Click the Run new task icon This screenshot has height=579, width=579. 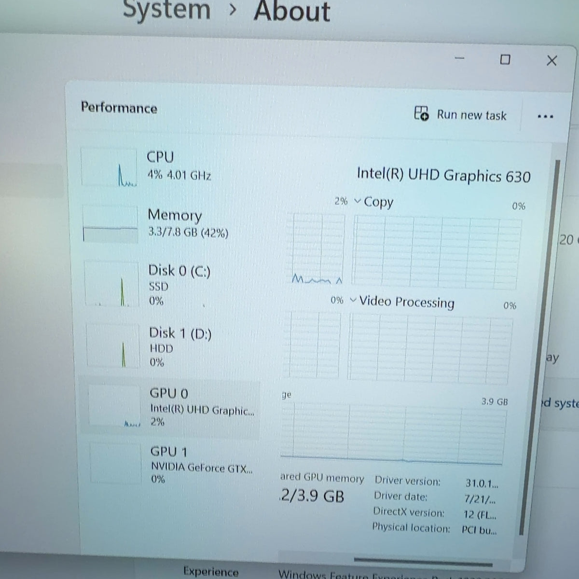421,113
